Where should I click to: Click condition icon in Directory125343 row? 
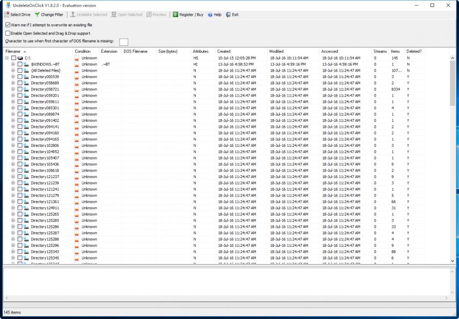coord(77,252)
